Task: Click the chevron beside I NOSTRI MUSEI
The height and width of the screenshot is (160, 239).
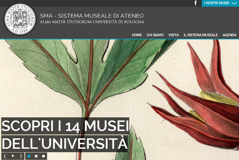Action: [234, 3]
